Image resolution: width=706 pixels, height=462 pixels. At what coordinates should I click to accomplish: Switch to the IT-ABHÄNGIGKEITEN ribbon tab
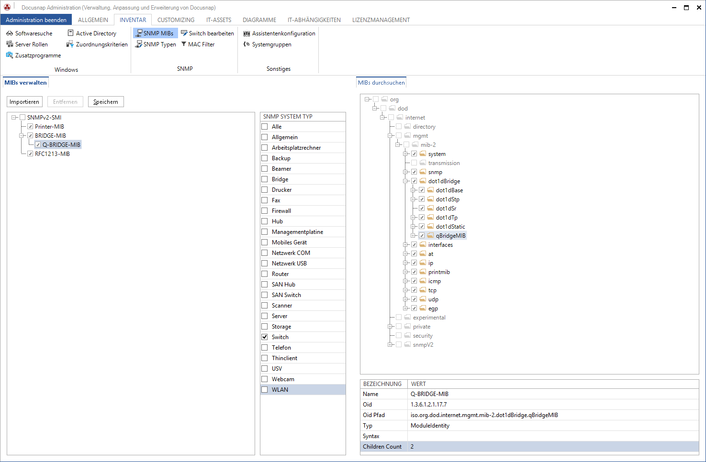(314, 20)
